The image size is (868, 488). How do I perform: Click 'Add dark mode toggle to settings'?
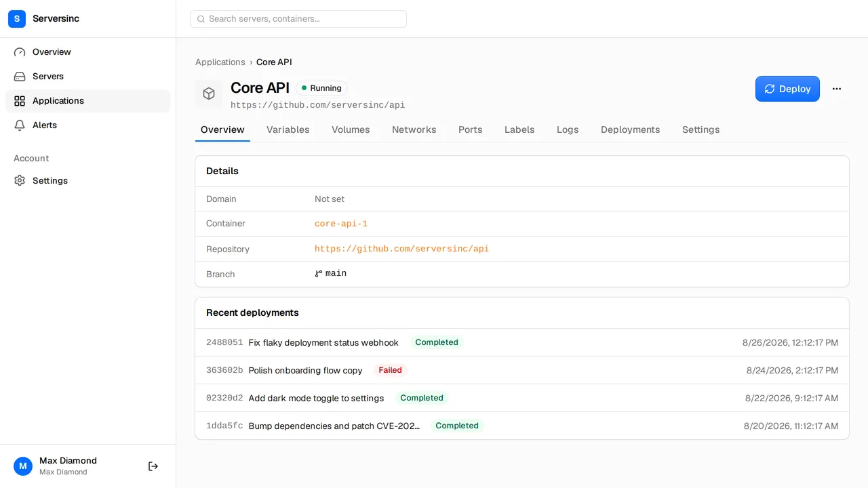[x=317, y=399]
